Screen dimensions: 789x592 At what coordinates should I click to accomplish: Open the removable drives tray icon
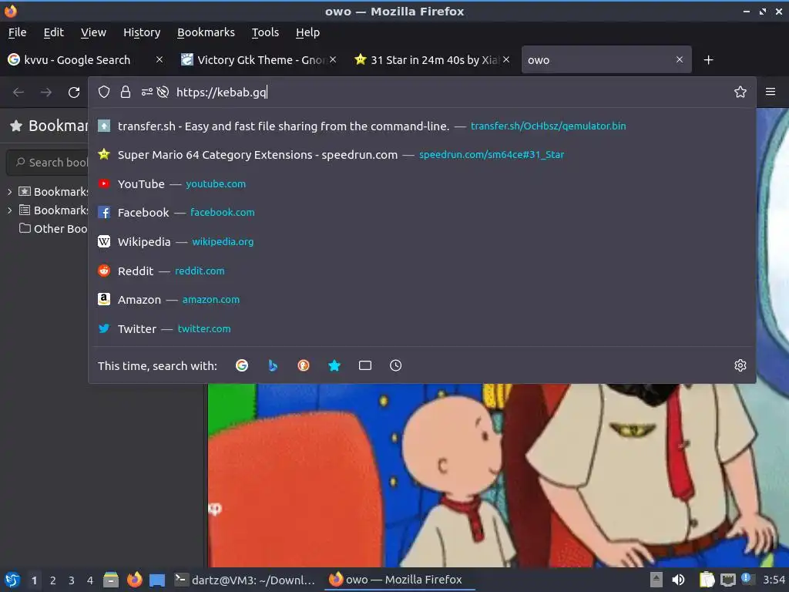click(x=656, y=580)
